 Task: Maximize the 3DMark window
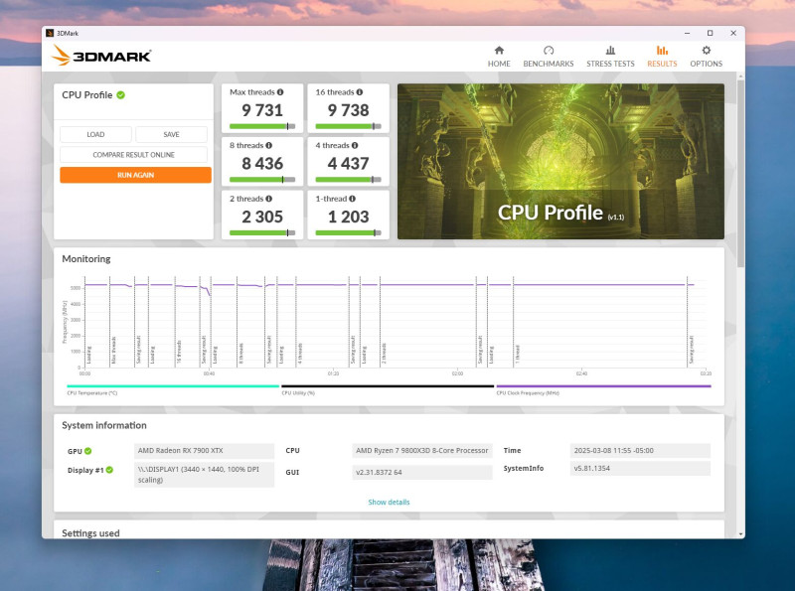(710, 33)
